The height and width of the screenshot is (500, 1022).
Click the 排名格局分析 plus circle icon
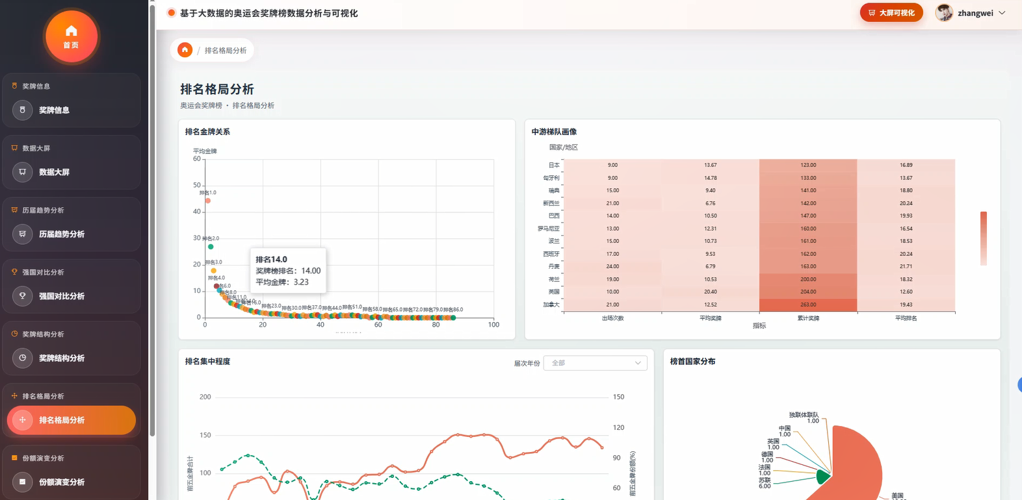coord(22,420)
